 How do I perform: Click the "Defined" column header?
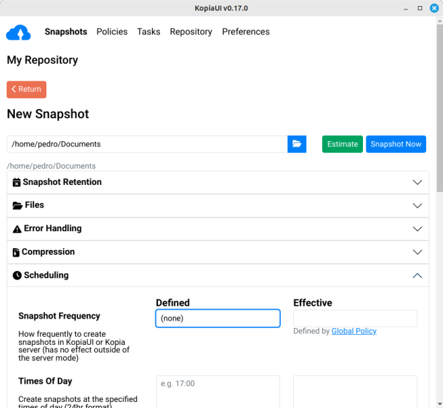(173, 303)
